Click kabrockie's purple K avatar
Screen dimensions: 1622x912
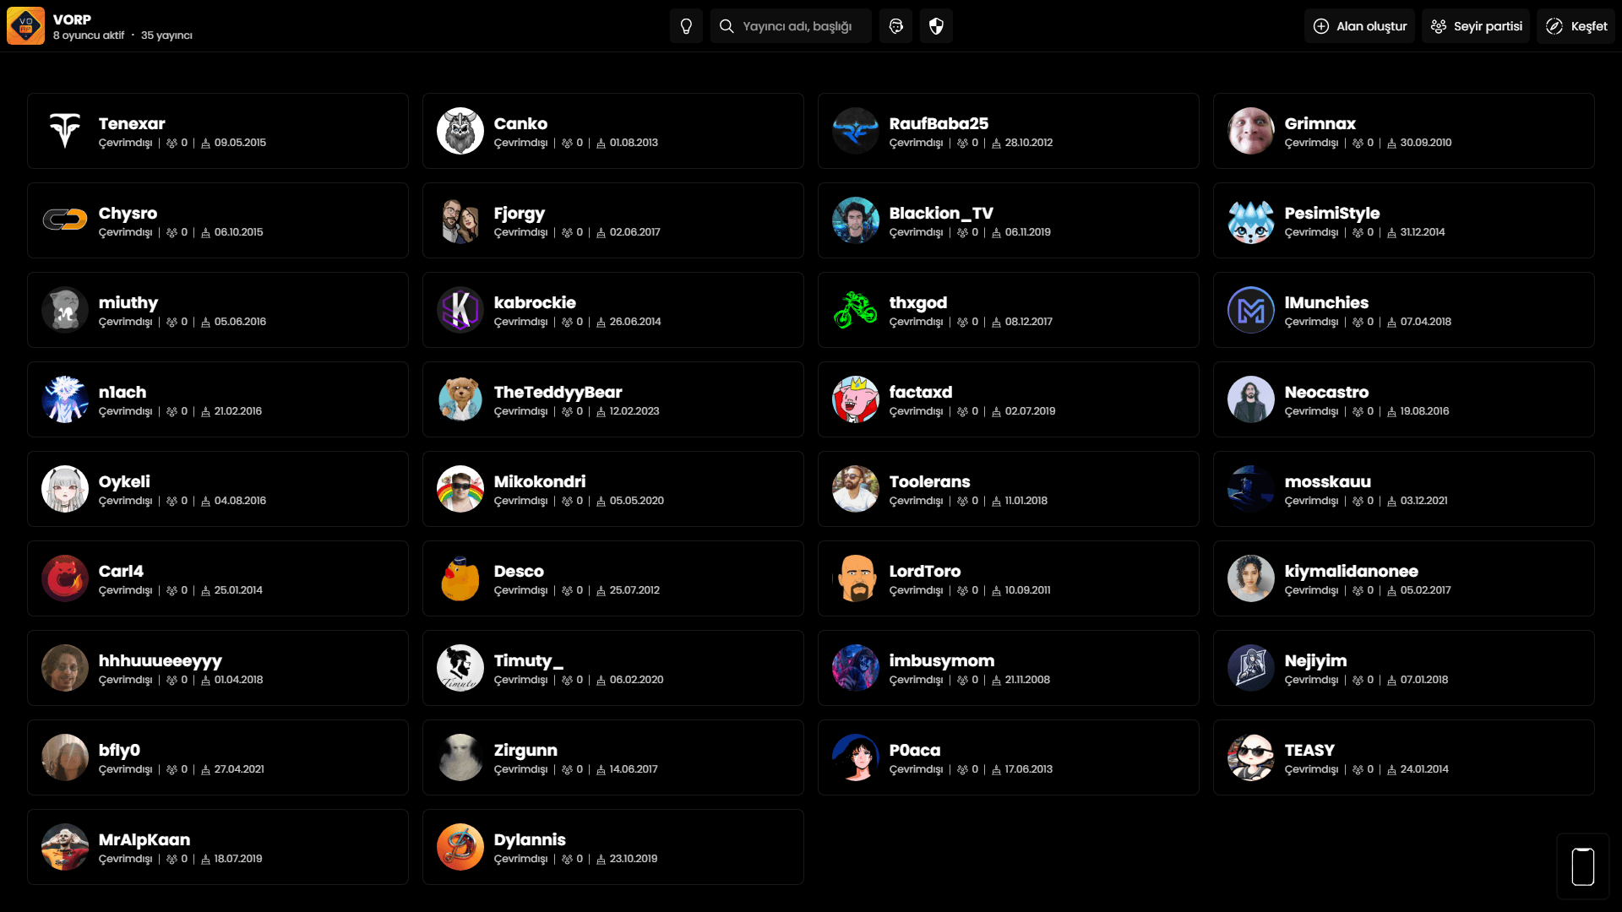tap(460, 310)
